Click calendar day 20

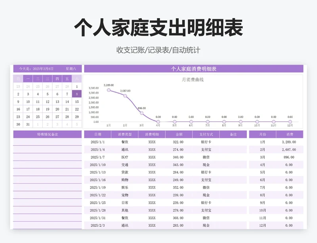57,109
